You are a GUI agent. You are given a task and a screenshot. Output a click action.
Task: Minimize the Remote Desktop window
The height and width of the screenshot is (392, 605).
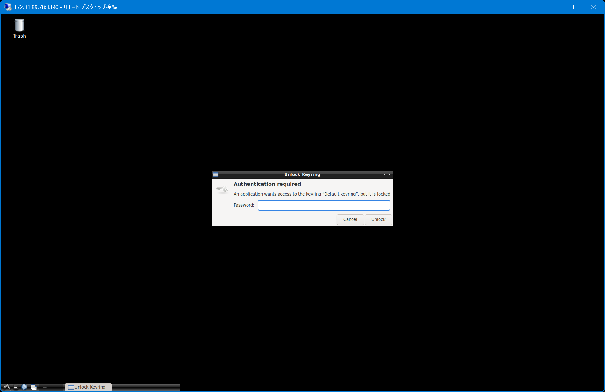(x=549, y=7)
